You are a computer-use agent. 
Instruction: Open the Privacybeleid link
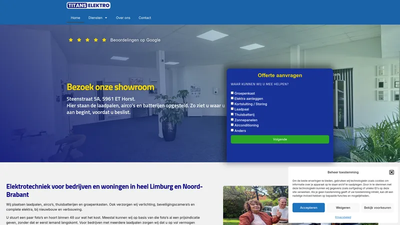point(343,217)
